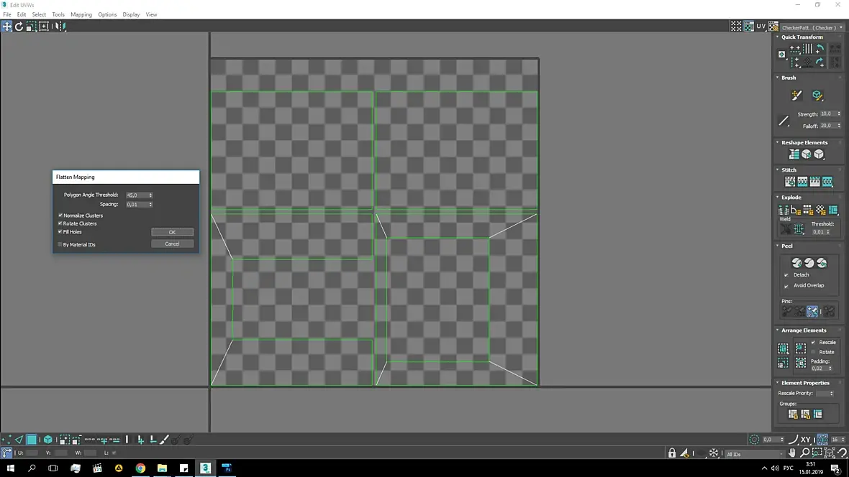Screen dimensions: 849x477
Task: Click the Mirror tool icon
Action: pyautogui.click(x=60, y=26)
